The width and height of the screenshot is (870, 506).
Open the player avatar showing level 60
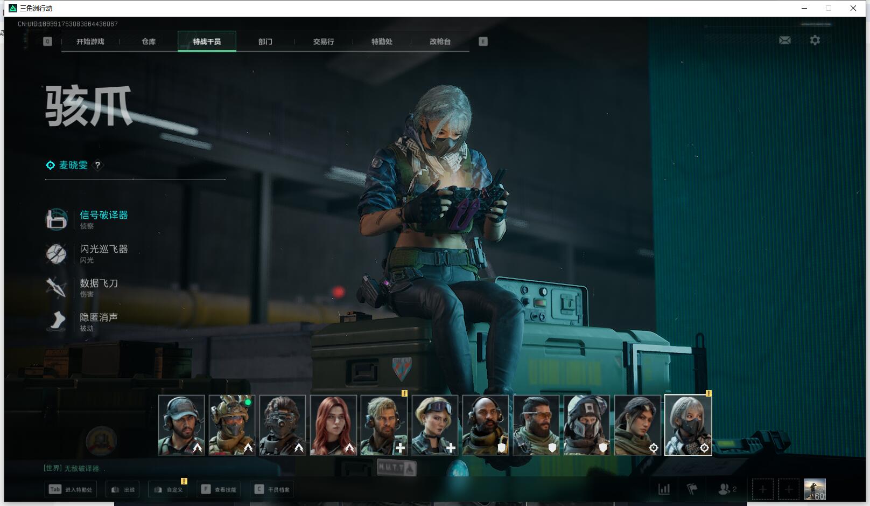(815, 489)
